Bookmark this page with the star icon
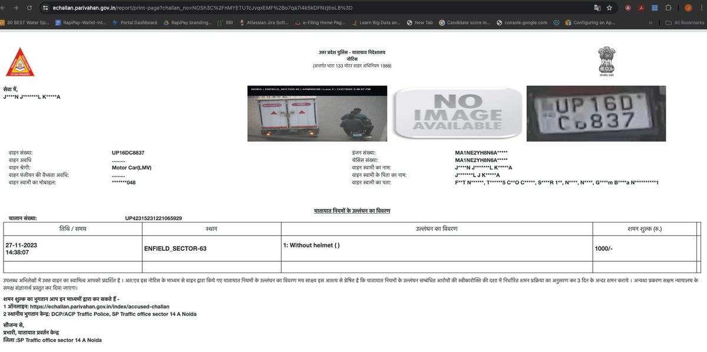Viewport: 707px width, 352px height. (x=609, y=8)
